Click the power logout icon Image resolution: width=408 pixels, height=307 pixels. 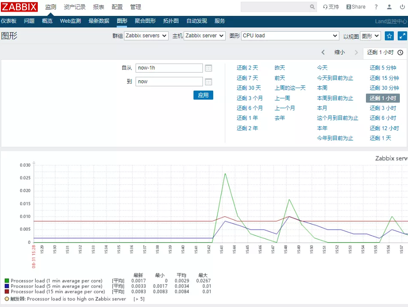402,7
